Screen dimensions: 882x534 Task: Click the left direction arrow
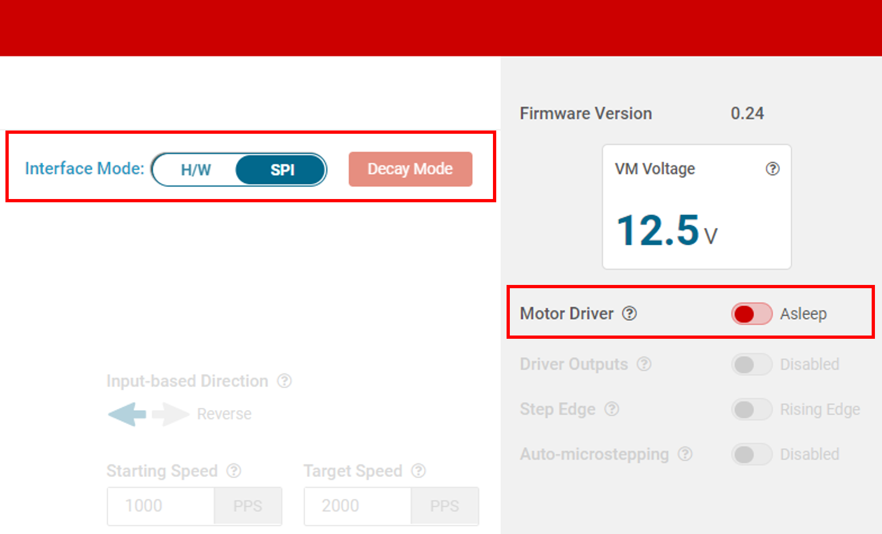[127, 414]
